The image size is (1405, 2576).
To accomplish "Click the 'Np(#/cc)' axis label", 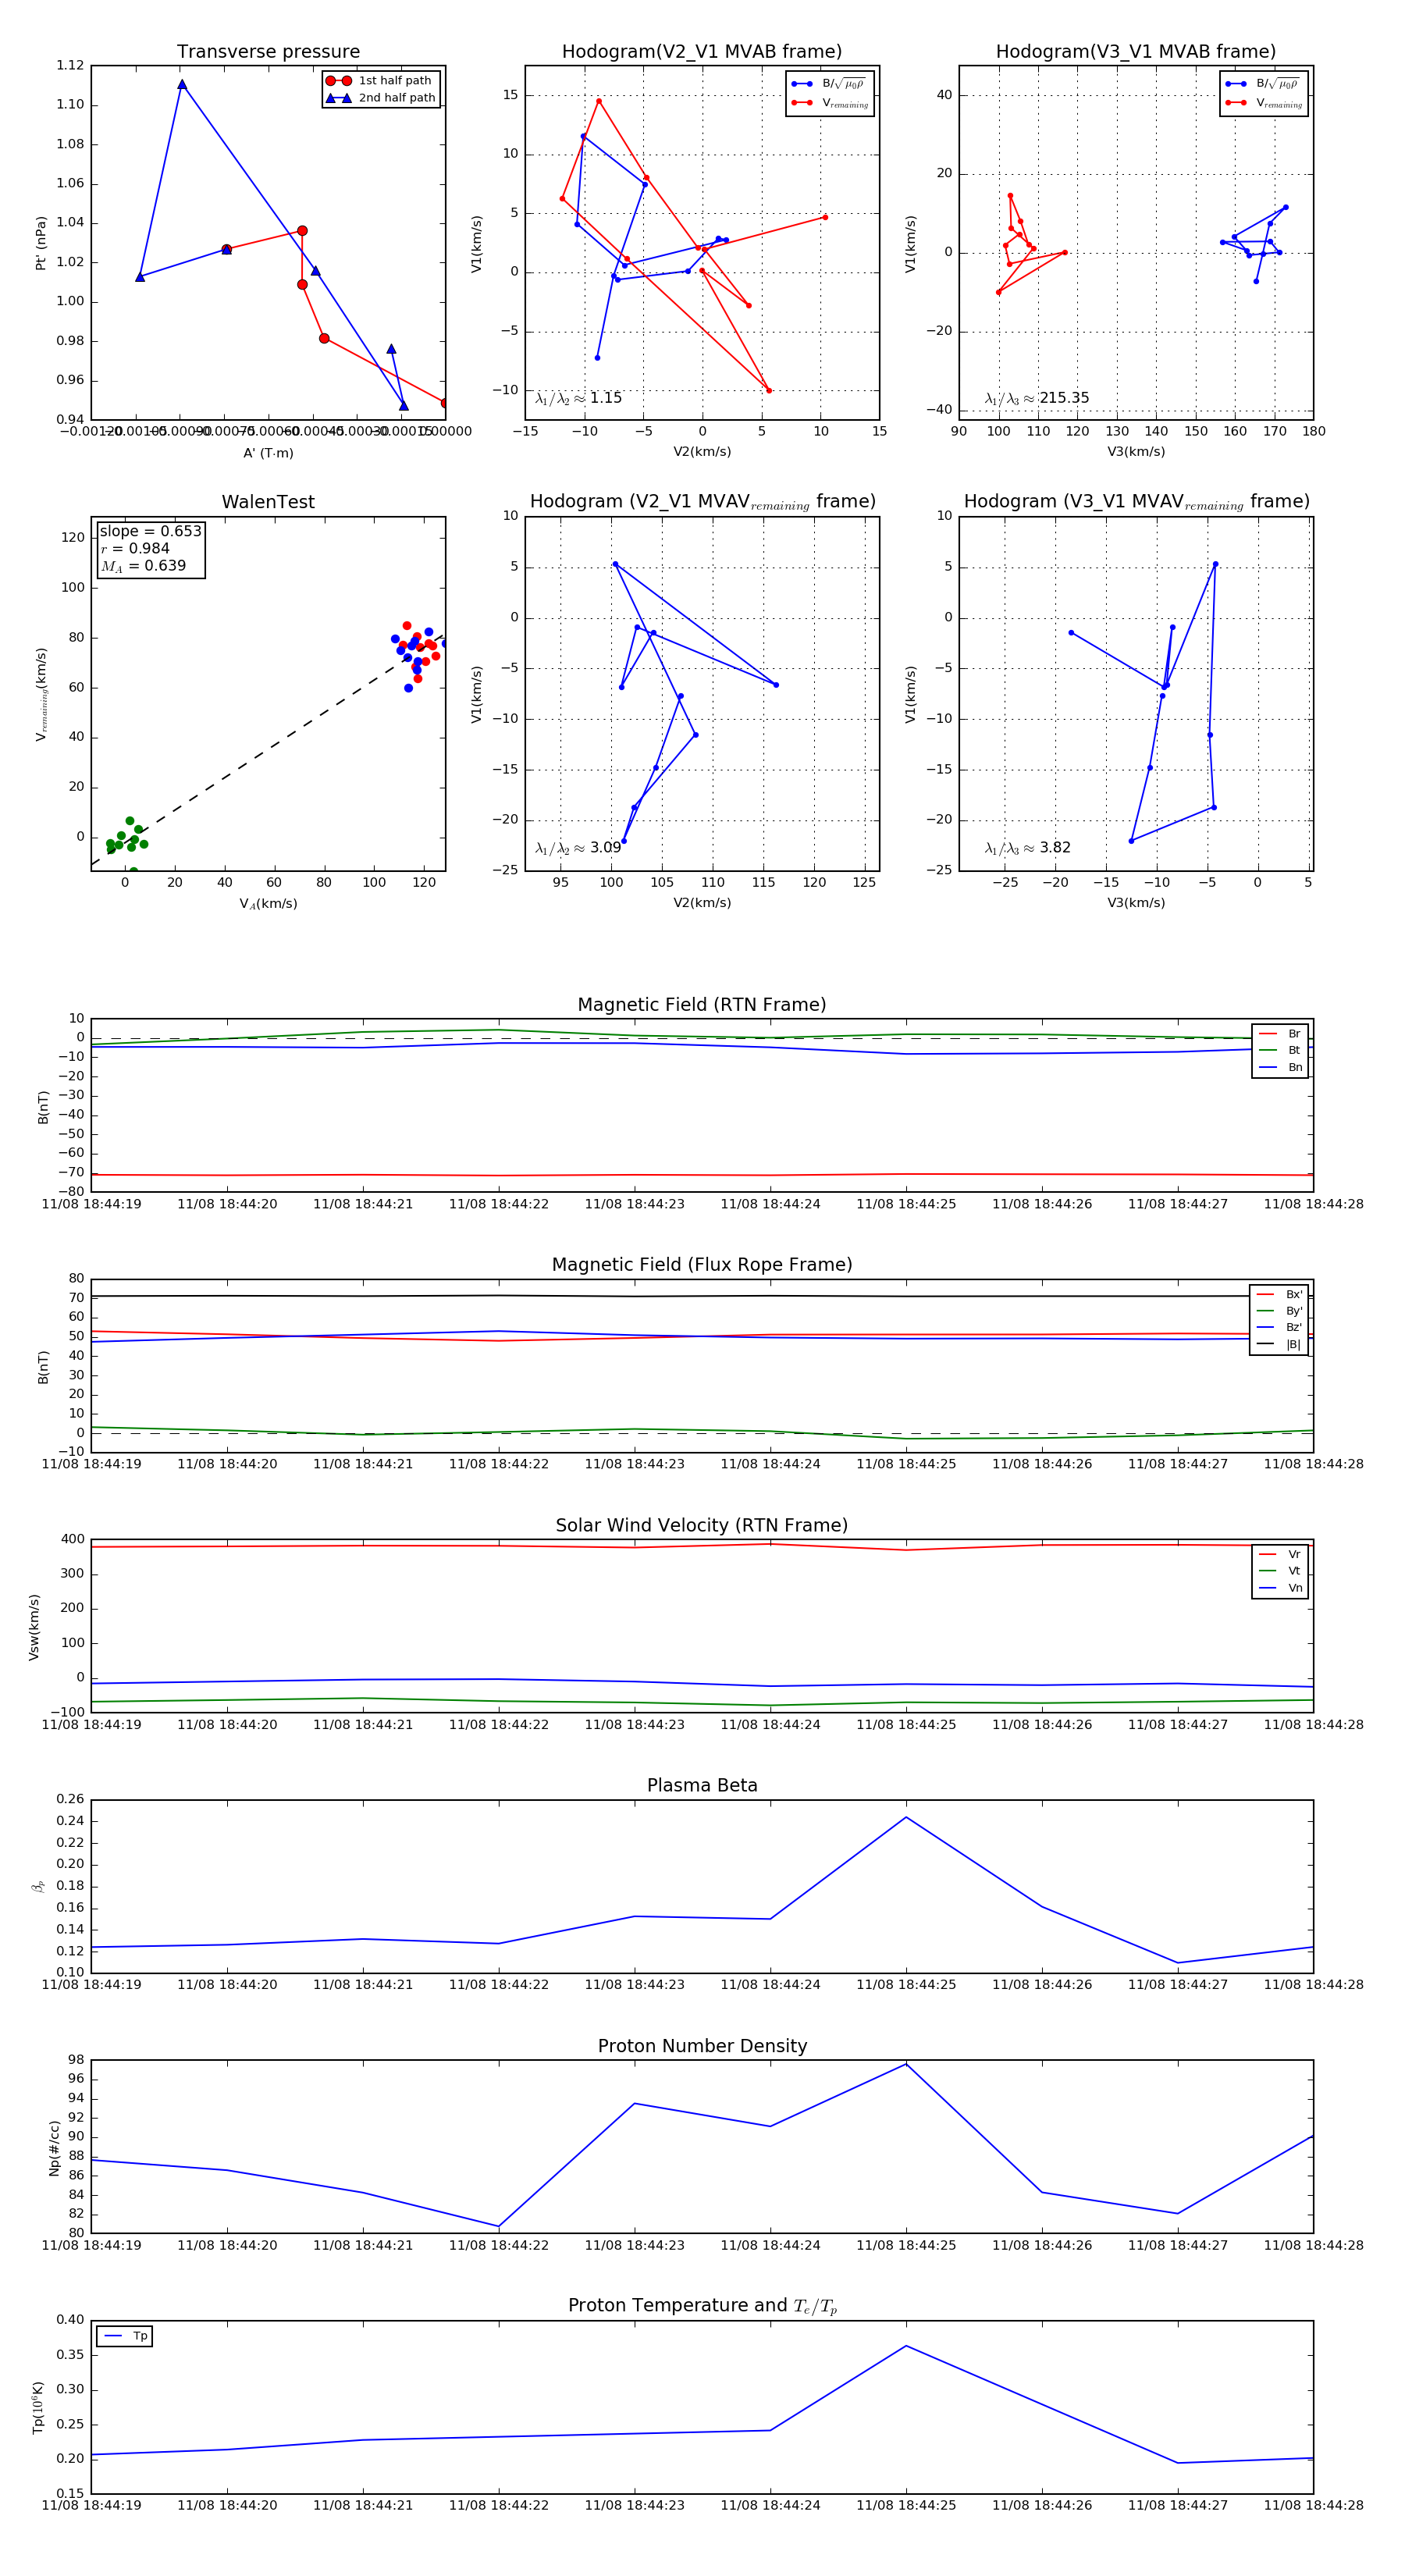I will 55,2147.
